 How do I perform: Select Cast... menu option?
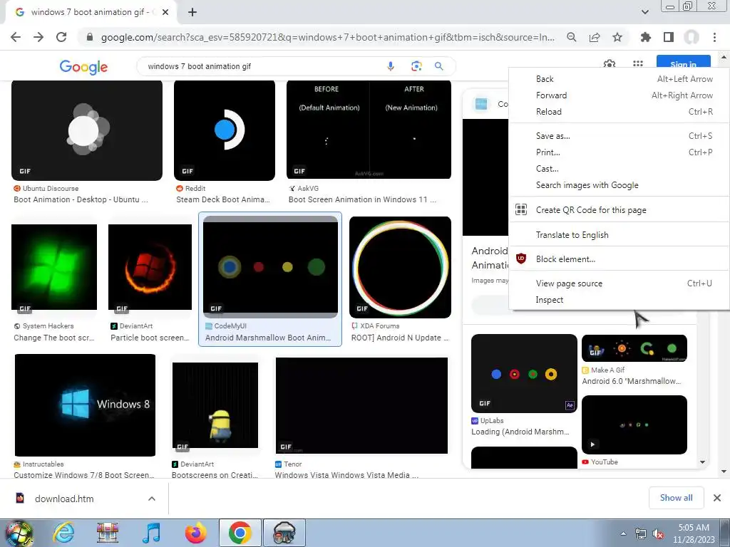tap(620, 168)
